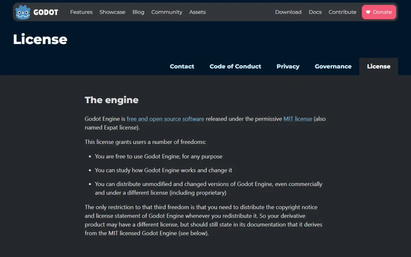Click the Godot robot logo icon
This screenshot has height=257, width=411.
click(x=23, y=12)
